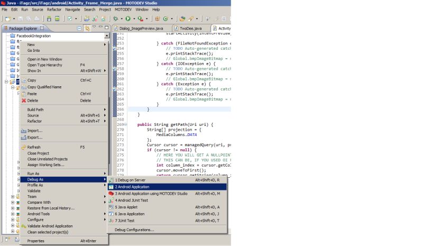Viewport: 423px width, 246px height.
Task: Click Android JUnit Test submenu icon
Action: tap(111, 201)
